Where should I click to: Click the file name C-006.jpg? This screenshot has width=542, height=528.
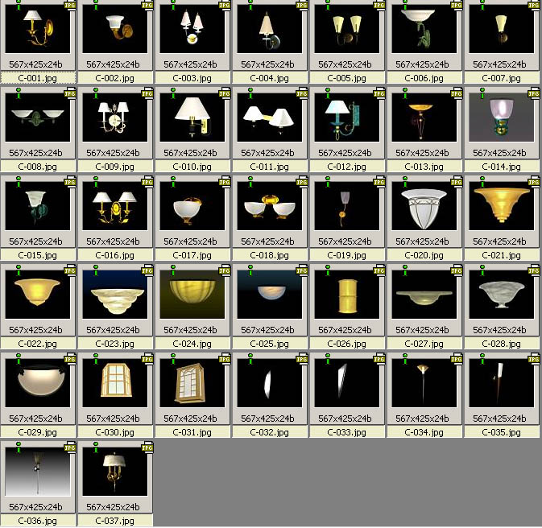(424, 78)
